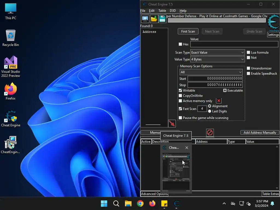This screenshot has width=280, height=210.
Task: Copy selected addresses with red arrow
Action: [172, 123]
